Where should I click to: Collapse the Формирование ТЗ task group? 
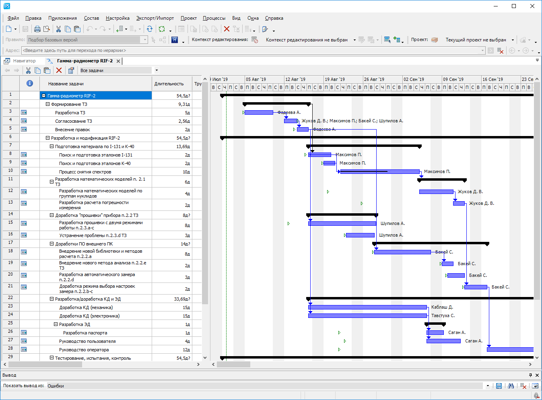[x=47, y=104]
